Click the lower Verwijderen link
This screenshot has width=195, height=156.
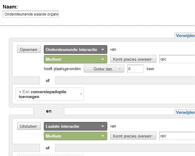click(x=185, y=112)
